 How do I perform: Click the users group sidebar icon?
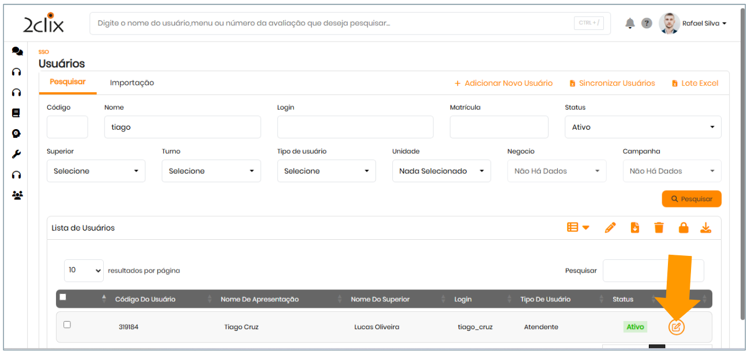[17, 195]
